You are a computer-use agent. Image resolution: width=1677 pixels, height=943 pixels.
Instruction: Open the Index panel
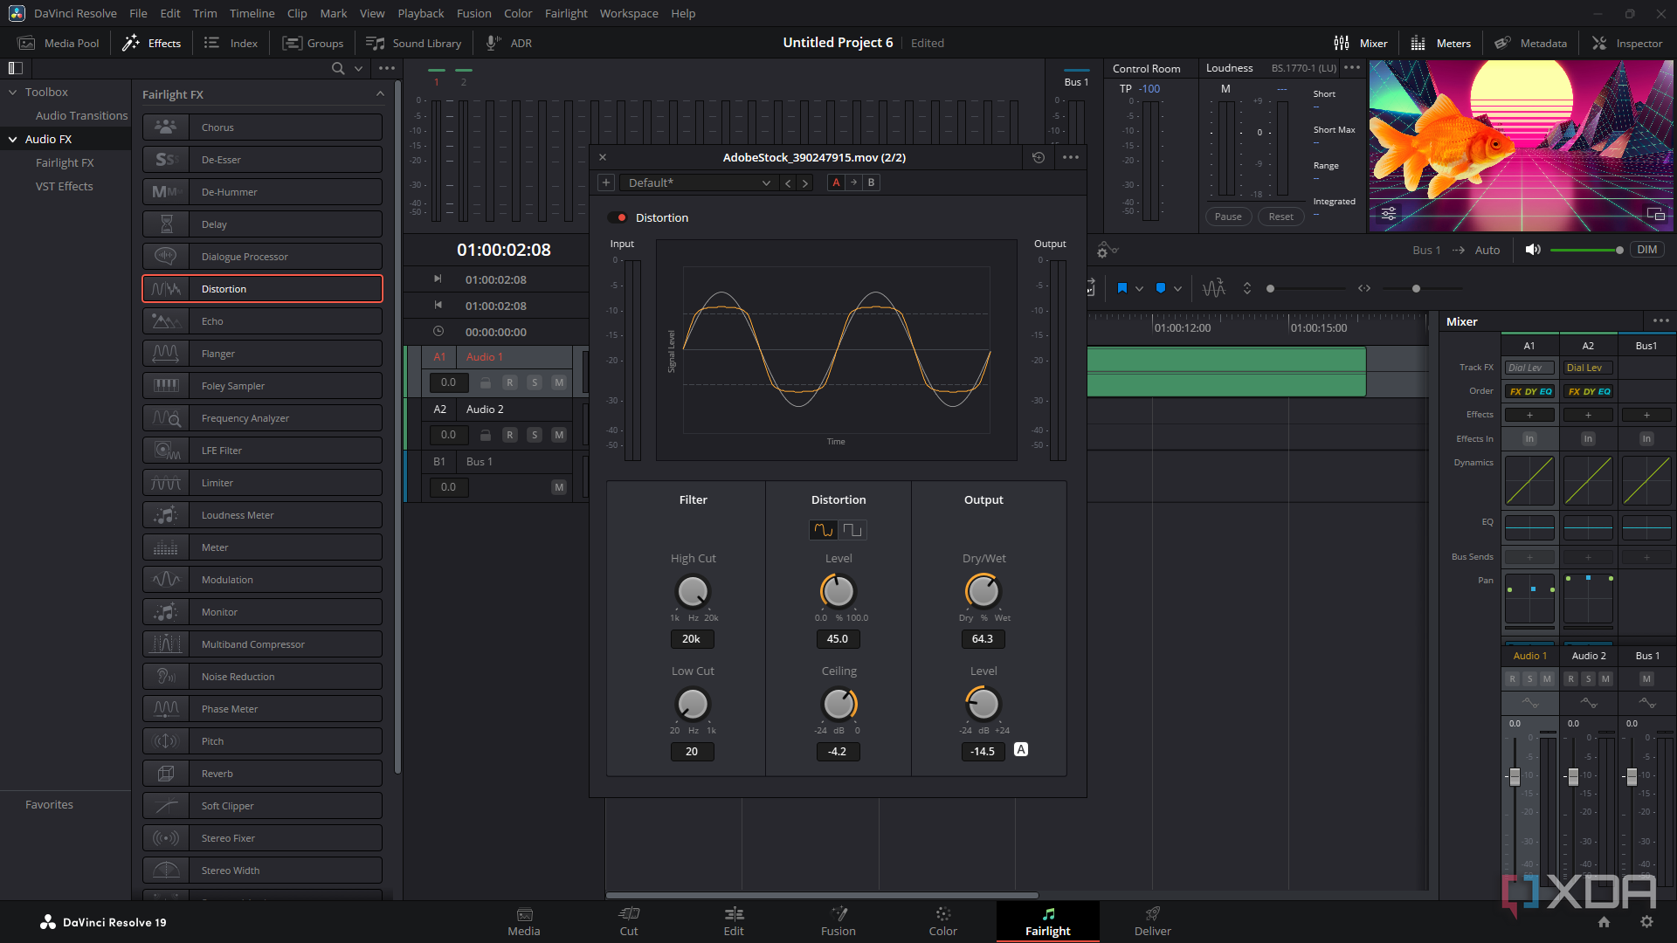click(231, 43)
